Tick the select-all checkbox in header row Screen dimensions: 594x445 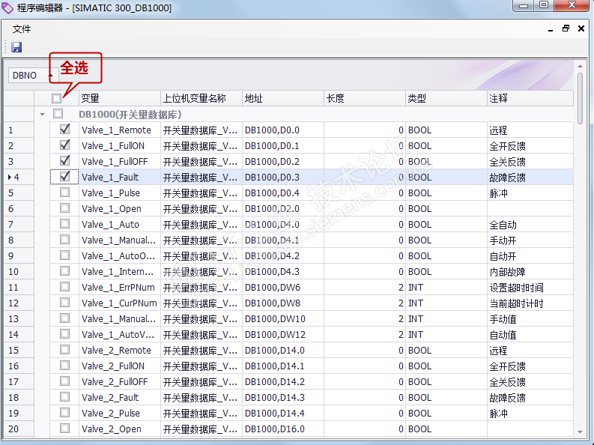56,98
